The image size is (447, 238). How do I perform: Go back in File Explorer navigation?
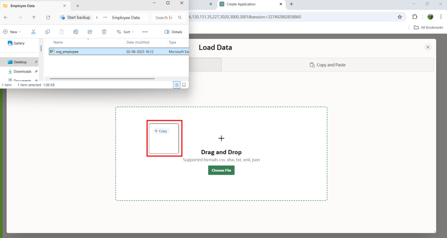tap(6, 17)
